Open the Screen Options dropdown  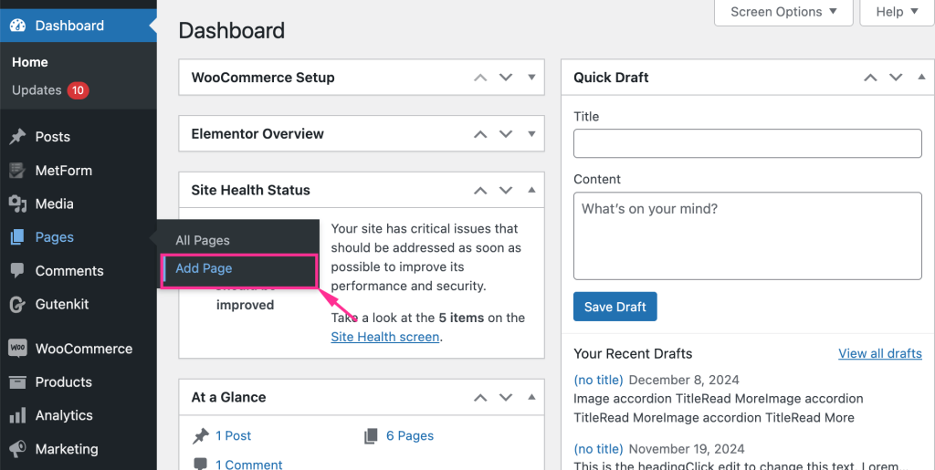[783, 12]
